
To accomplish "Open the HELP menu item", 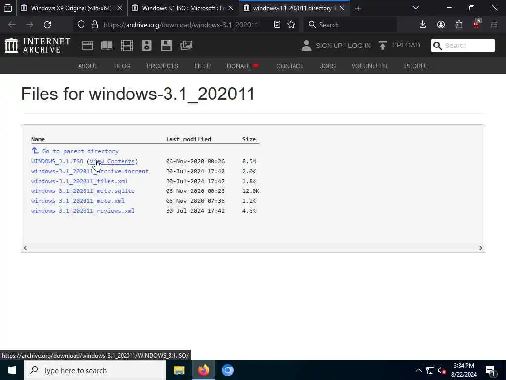I will (202, 66).
